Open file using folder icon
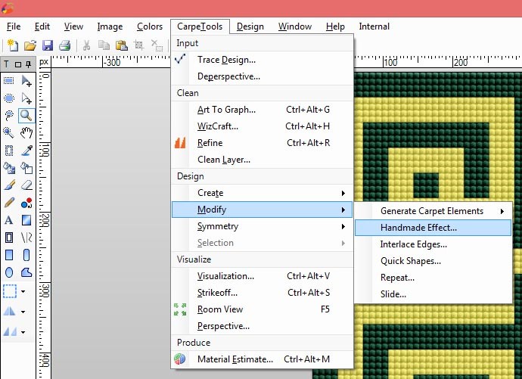This screenshot has height=379, width=522. (x=30, y=46)
